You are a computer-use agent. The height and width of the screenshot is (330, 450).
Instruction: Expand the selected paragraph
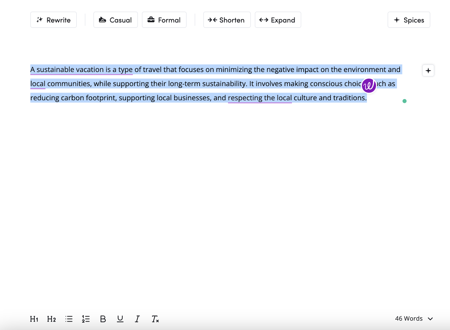click(x=278, y=20)
